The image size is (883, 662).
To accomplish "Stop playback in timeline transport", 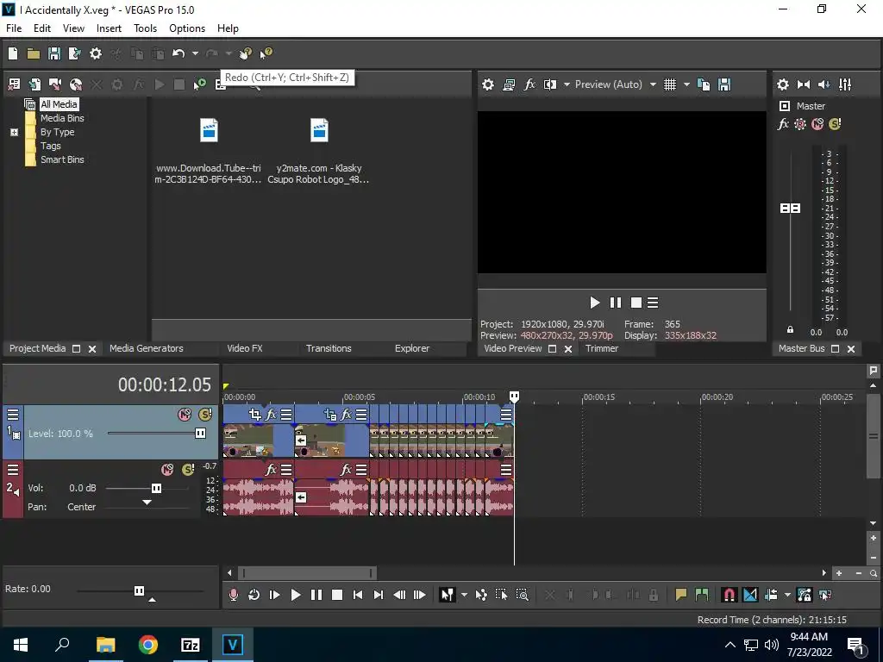I will (x=337, y=595).
